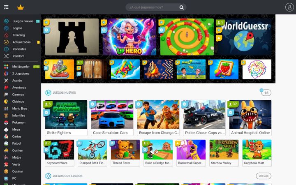Open the Escape from Chunga thumbnail
The height and width of the screenshot is (185, 296).
click(x=158, y=114)
